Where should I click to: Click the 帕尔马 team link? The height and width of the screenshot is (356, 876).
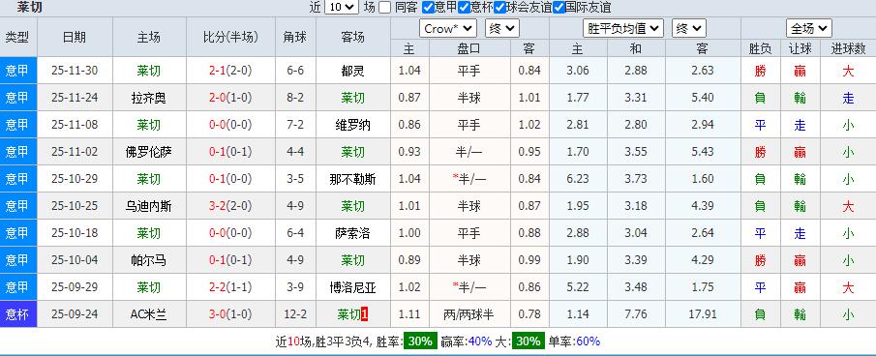pyautogui.click(x=148, y=260)
